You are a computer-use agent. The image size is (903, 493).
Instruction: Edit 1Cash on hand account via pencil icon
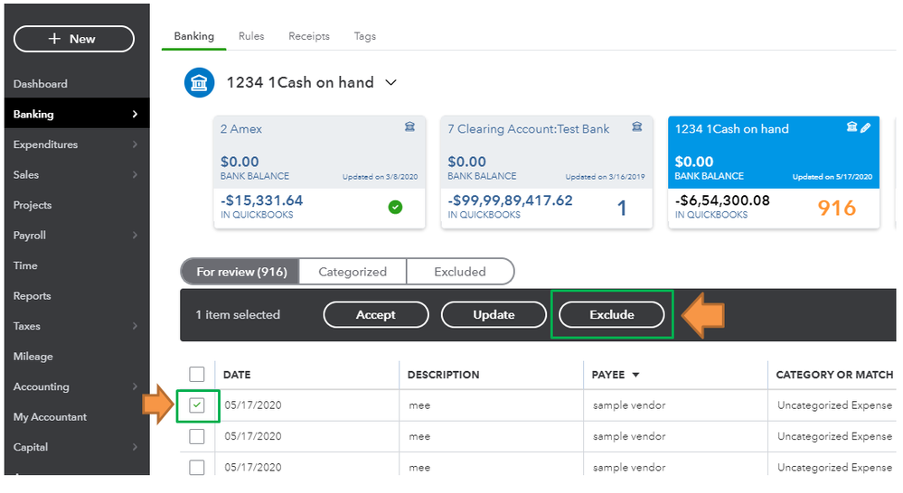coord(866,127)
